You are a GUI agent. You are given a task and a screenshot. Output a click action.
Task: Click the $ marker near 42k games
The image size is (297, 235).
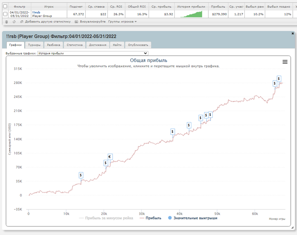click(189, 125)
